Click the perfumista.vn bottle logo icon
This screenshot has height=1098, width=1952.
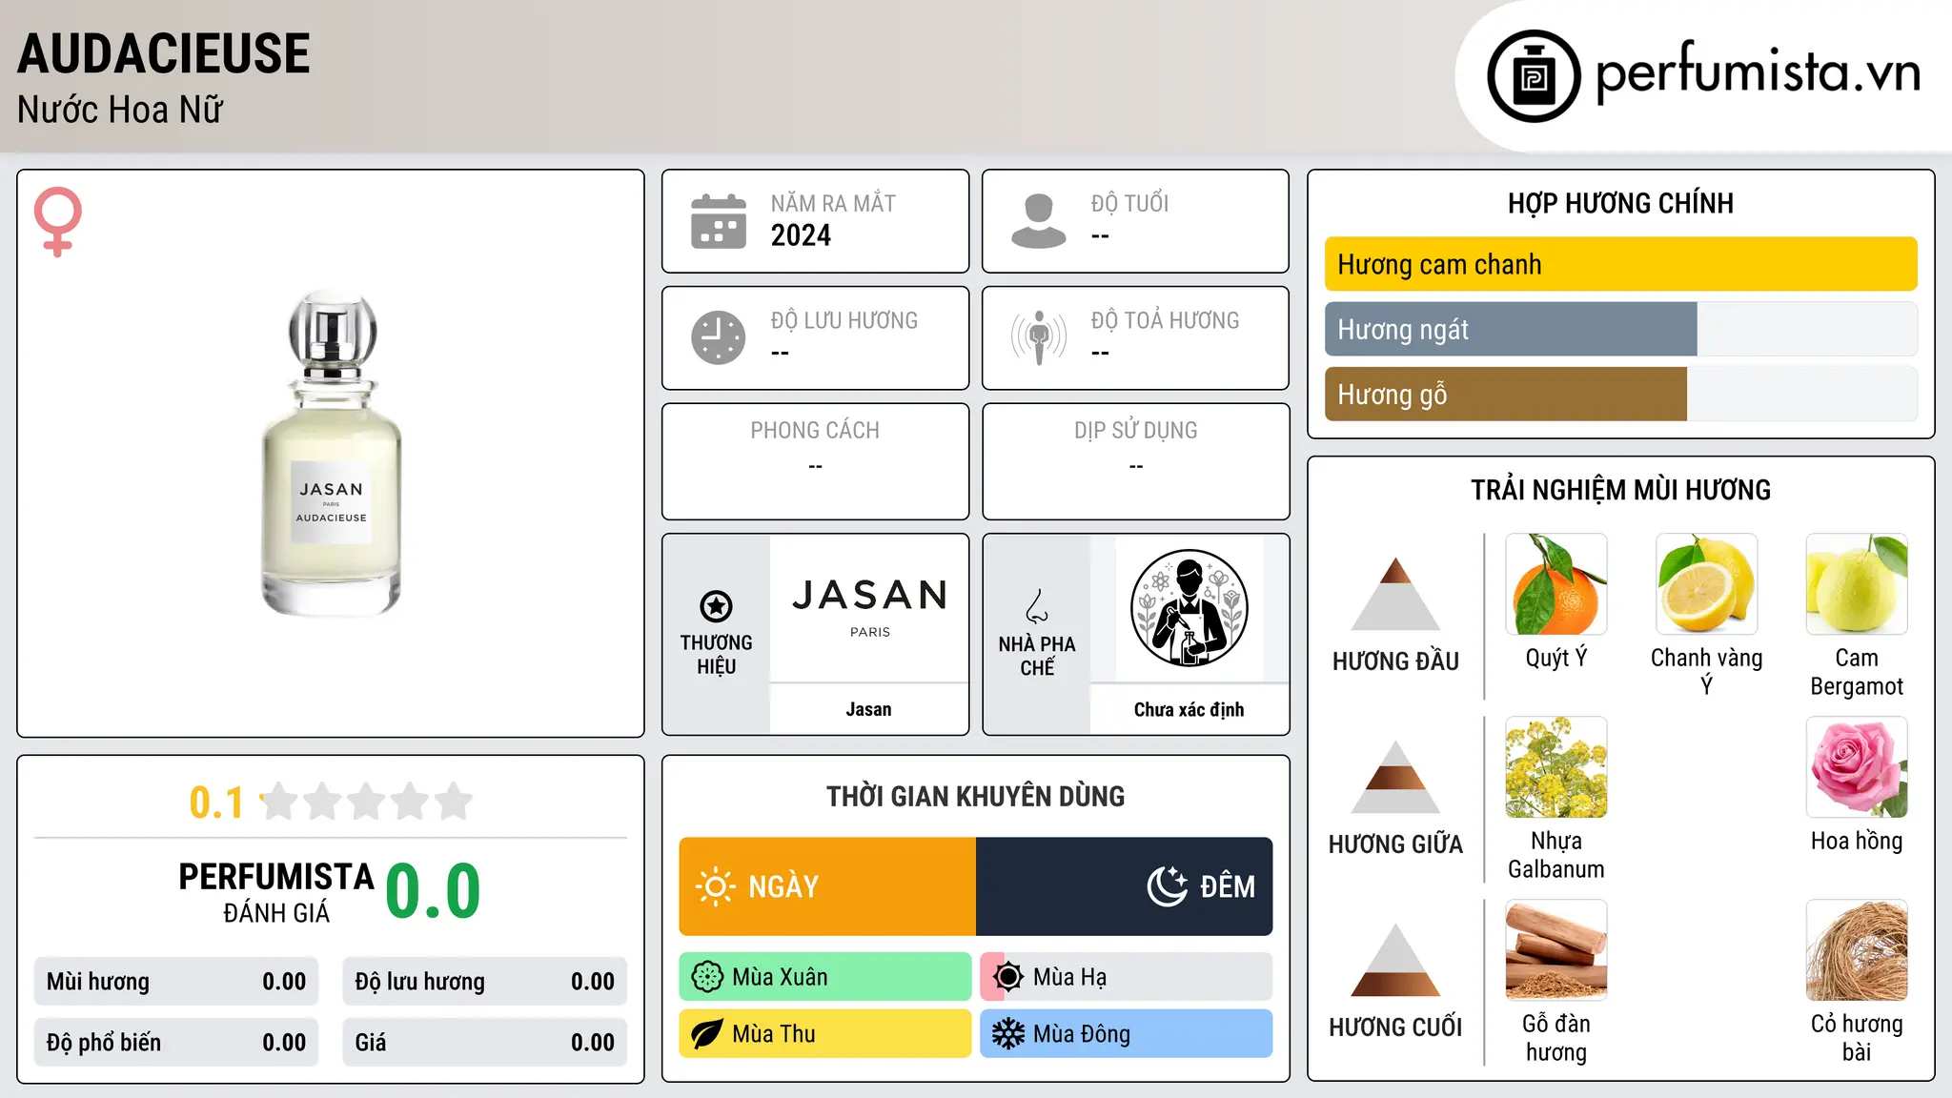(1534, 76)
